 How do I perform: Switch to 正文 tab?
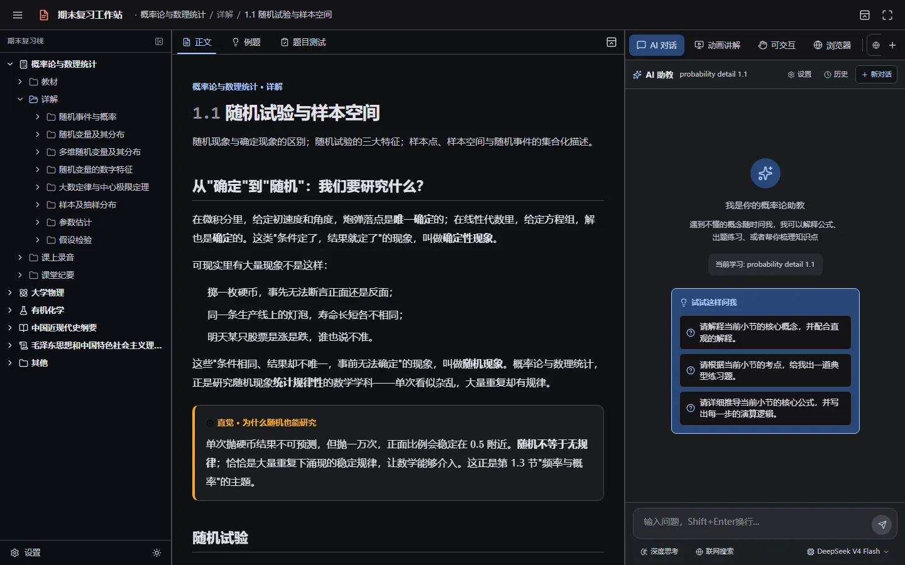197,42
